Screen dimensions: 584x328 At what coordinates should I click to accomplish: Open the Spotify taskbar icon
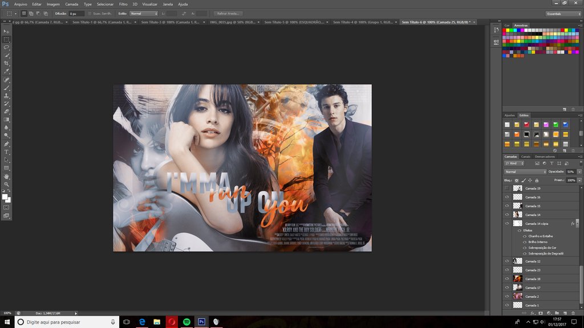(186, 322)
